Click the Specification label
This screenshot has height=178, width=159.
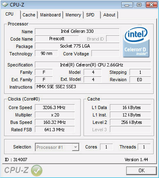tap(20, 65)
